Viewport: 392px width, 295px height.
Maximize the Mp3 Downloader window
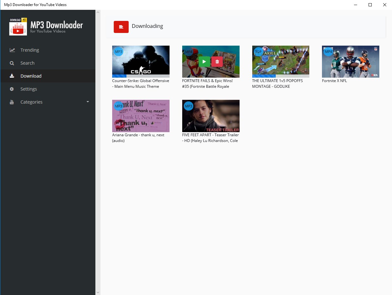point(370,5)
